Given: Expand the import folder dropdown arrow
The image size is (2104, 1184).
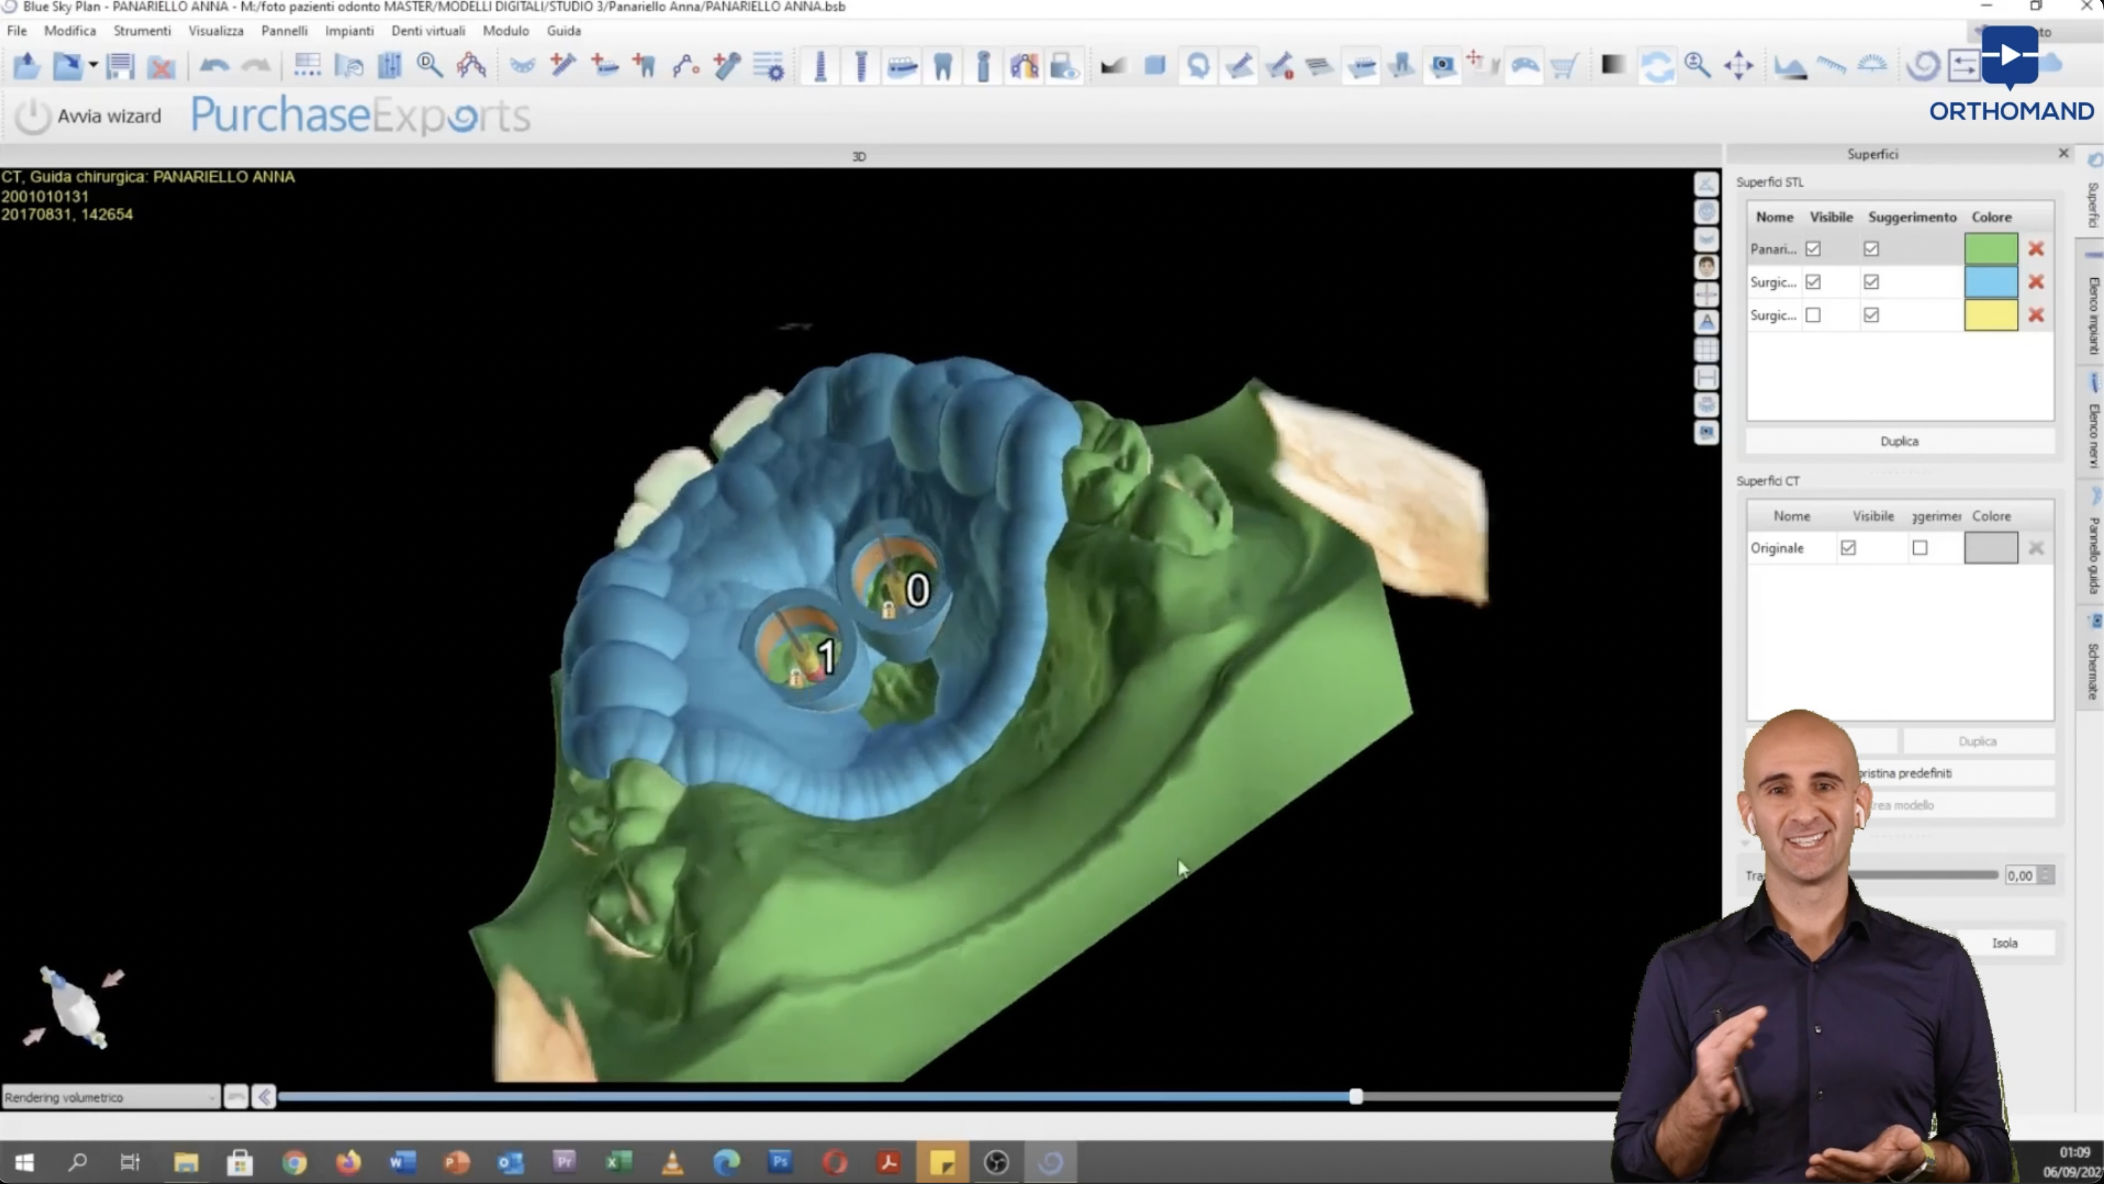Looking at the screenshot, I should click(93, 66).
